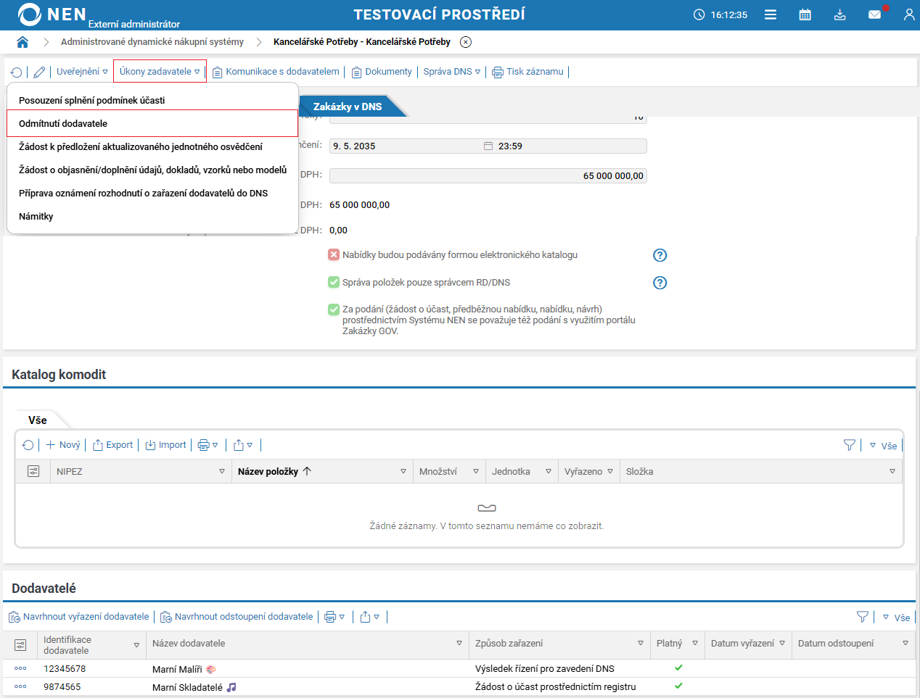Open Komunikace s dodavatelem
This screenshot has height=698, width=920.
pyautogui.click(x=276, y=72)
